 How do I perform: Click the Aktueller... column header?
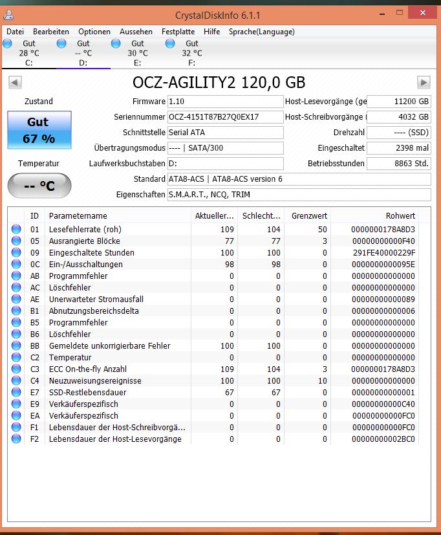pyautogui.click(x=214, y=215)
